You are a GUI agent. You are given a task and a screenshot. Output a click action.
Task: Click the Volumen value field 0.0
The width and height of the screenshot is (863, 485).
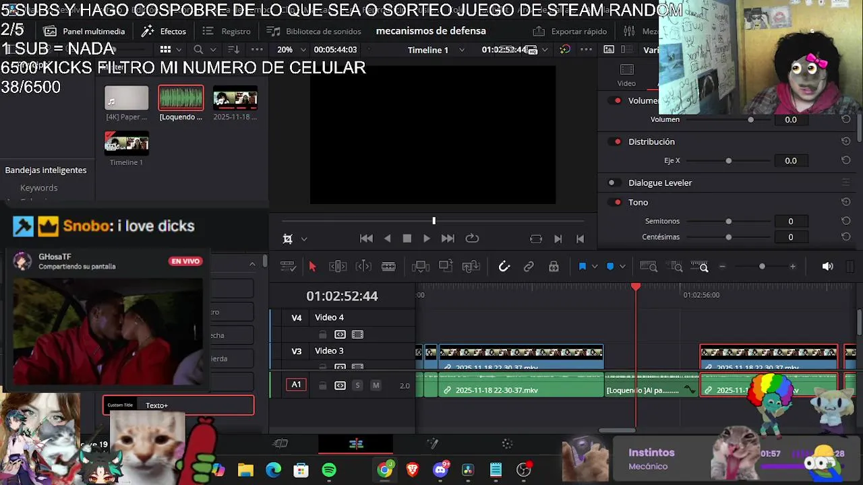(791, 119)
